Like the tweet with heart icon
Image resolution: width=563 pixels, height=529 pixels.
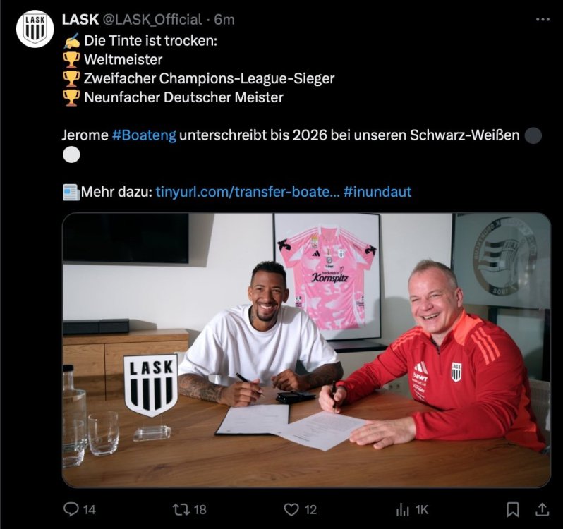pos(291,509)
